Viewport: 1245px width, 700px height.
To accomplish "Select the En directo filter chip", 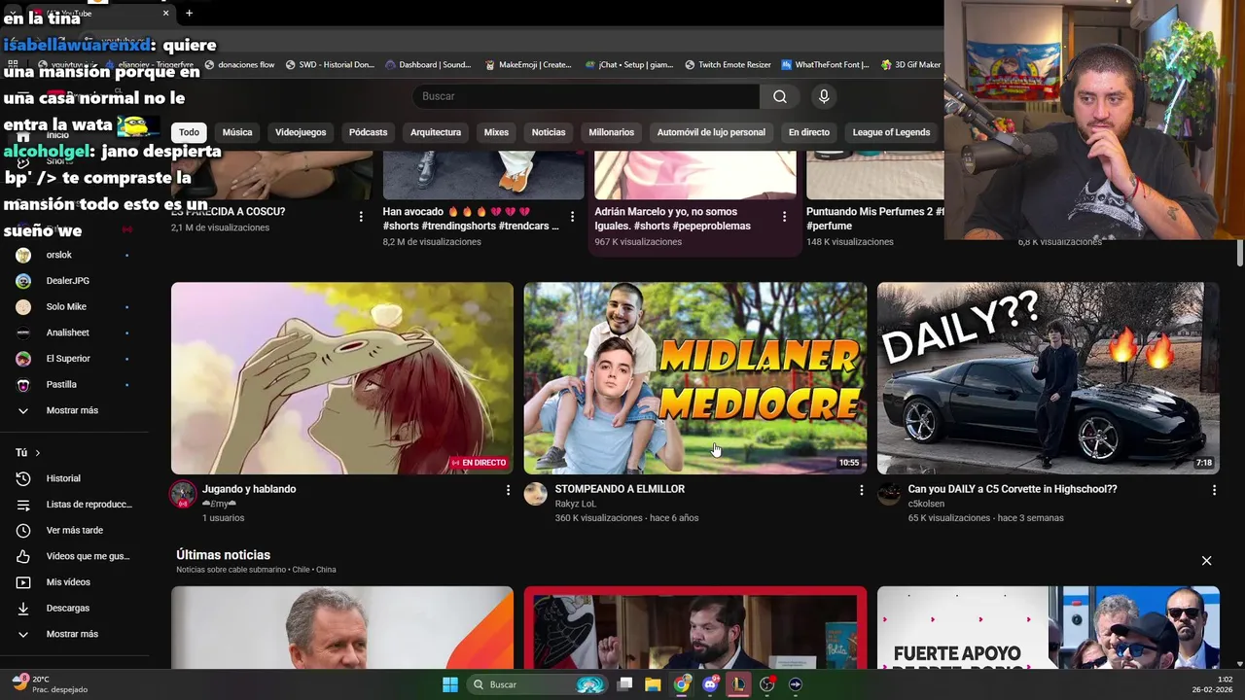I will (809, 132).
